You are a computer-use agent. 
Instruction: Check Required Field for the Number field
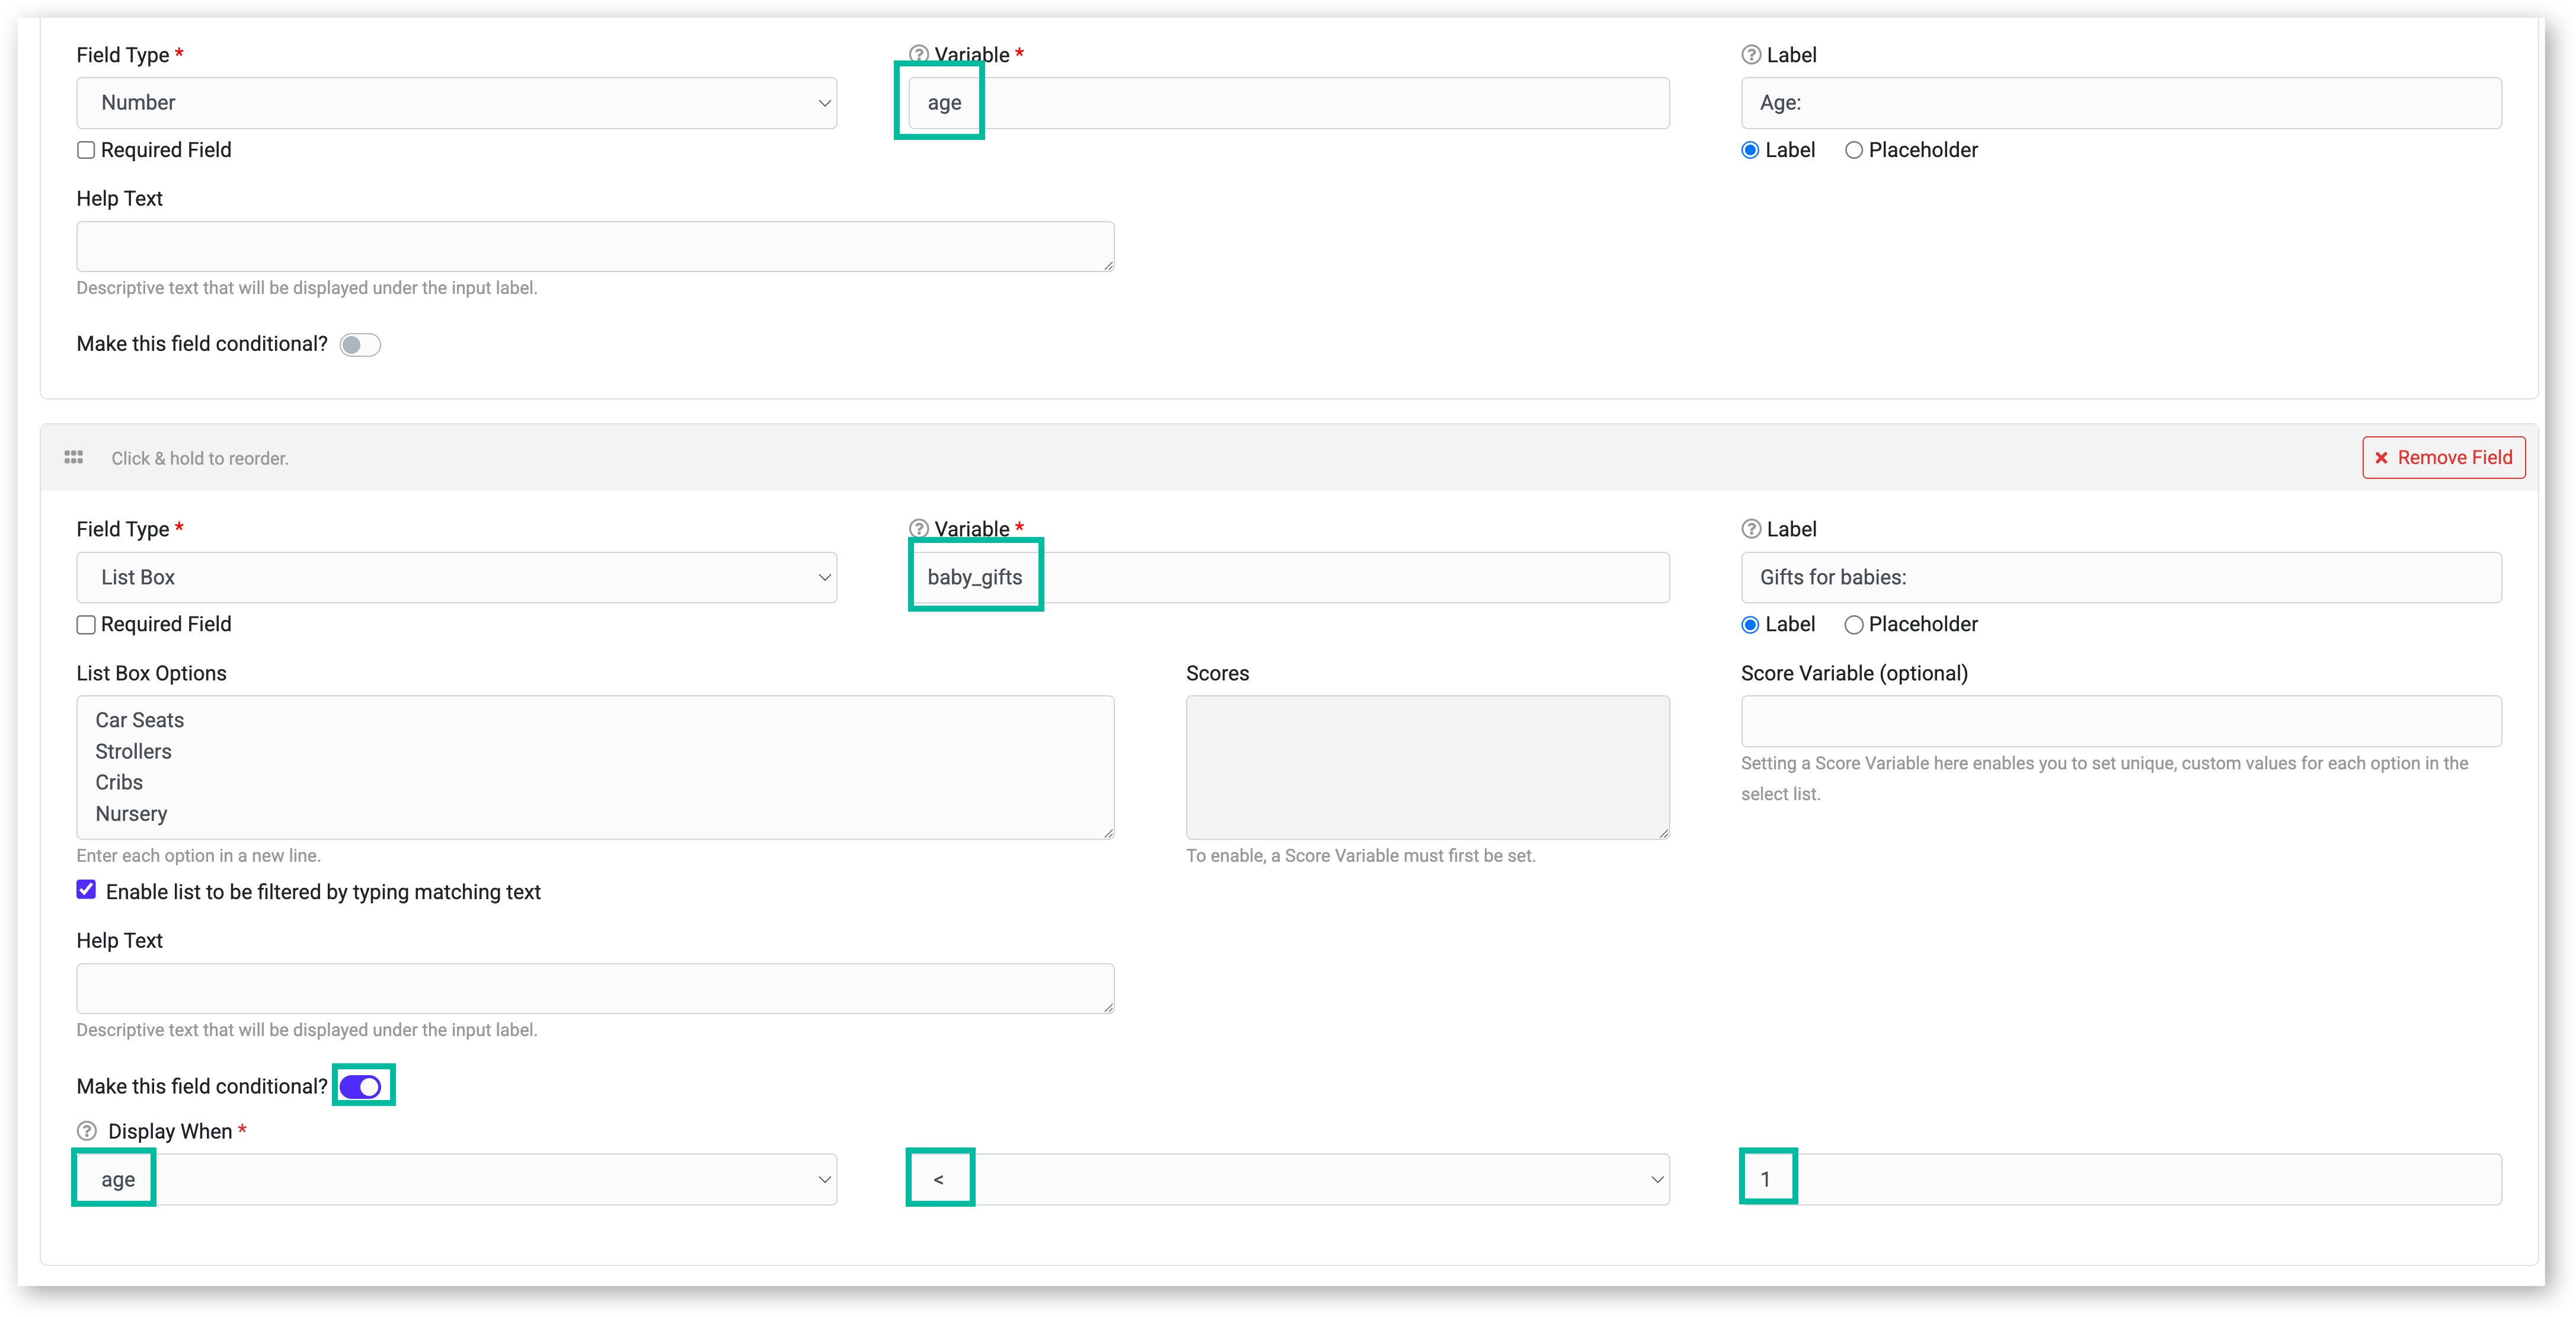point(86,149)
